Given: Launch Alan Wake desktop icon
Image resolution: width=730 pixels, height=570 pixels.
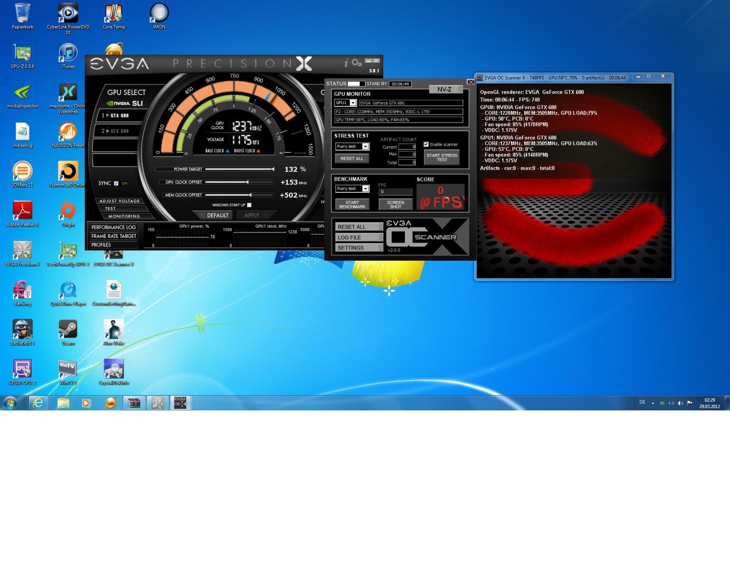Looking at the screenshot, I should pyautogui.click(x=114, y=333).
